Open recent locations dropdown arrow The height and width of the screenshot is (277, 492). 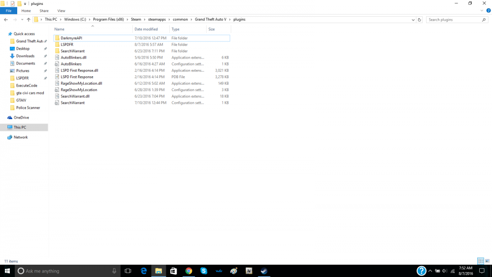coord(22,20)
